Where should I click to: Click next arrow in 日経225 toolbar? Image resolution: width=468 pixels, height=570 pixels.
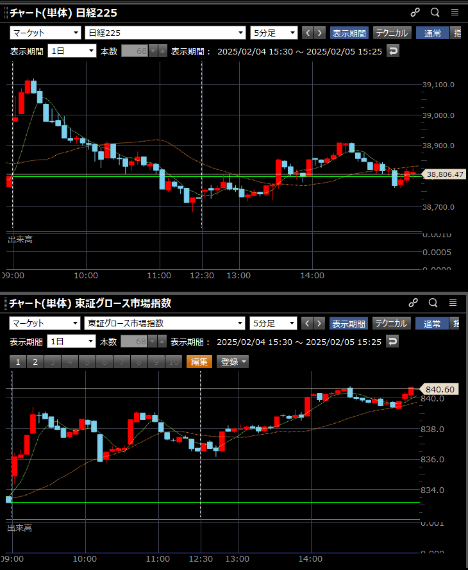tap(320, 33)
